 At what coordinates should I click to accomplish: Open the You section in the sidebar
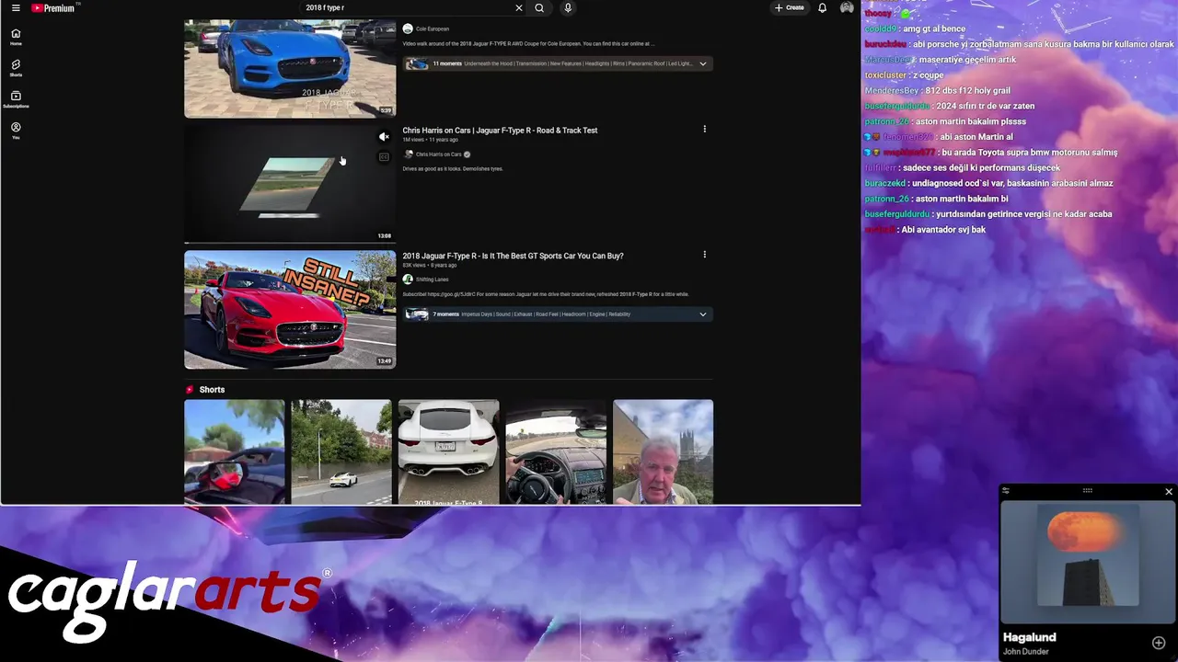click(x=16, y=130)
